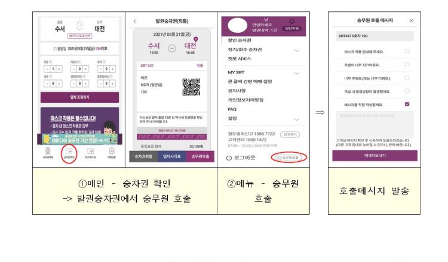Select the 열차시각표 tab on the ticket screen
The height and width of the screenshot is (262, 448).
coord(171,156)
